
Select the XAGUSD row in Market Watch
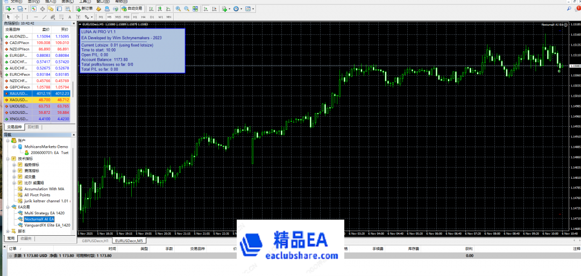[17, 100]
